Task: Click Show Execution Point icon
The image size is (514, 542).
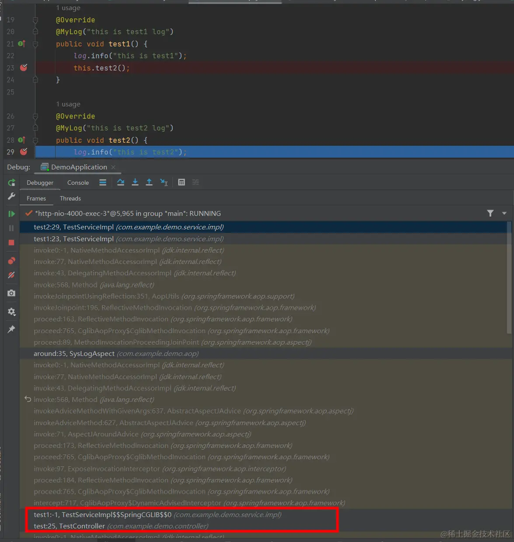Action: [103, 183]
